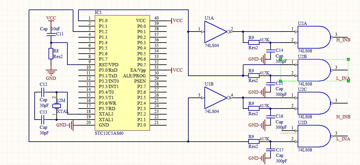Click the C17 capacitor symbol
The height and width of the screenshot is (165, 360).
[x=270, y=150]
